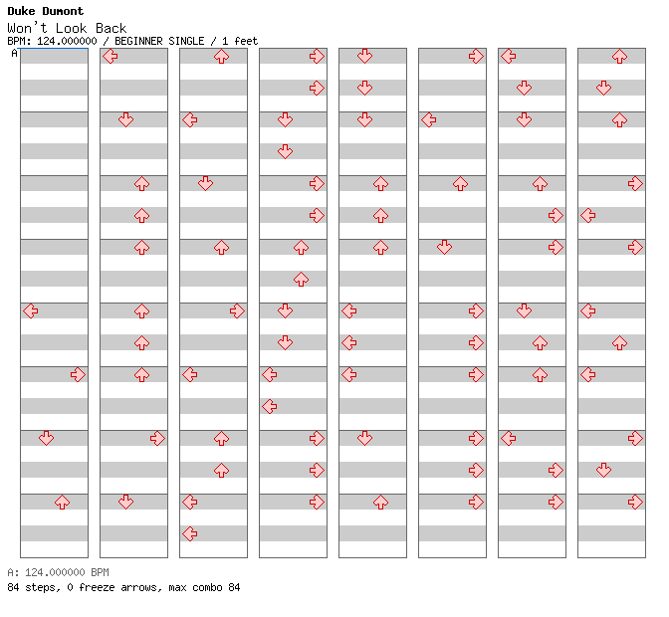669x617 pixels.
Task: Click the BPM and BEGINNER SINGLE difficulty line
Action: pyautogui.click(x=132, y=41)
